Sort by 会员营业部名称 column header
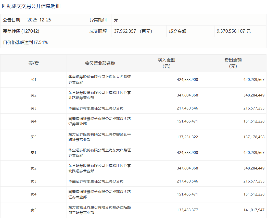267x219 pixels. [100, 63]
